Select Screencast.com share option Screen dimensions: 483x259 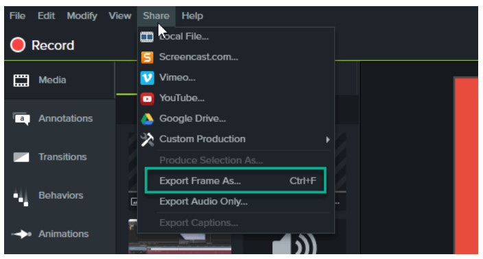tap(235, 58)
